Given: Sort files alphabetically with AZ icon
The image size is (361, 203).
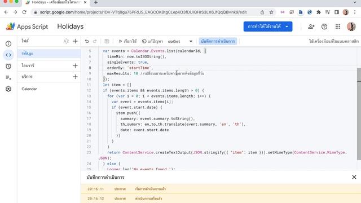Looking at the screenshot, I should coord(66,41).
